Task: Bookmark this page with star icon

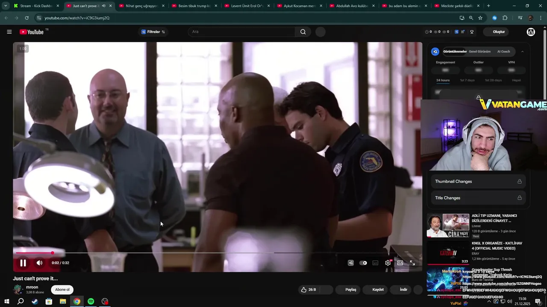Action: (x=480, y=18)
